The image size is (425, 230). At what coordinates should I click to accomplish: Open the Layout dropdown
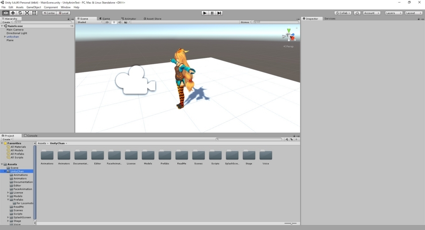coord(414,13)
